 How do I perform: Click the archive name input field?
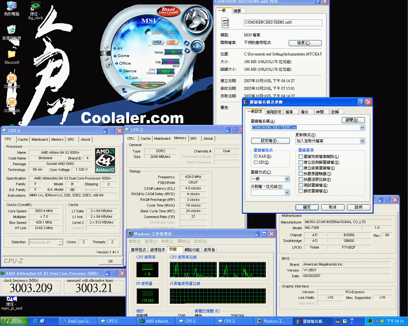tap(305, 128)
